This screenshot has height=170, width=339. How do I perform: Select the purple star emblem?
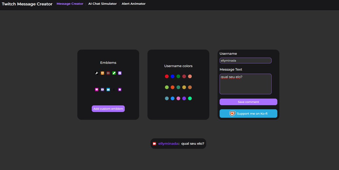click(120, 90)
